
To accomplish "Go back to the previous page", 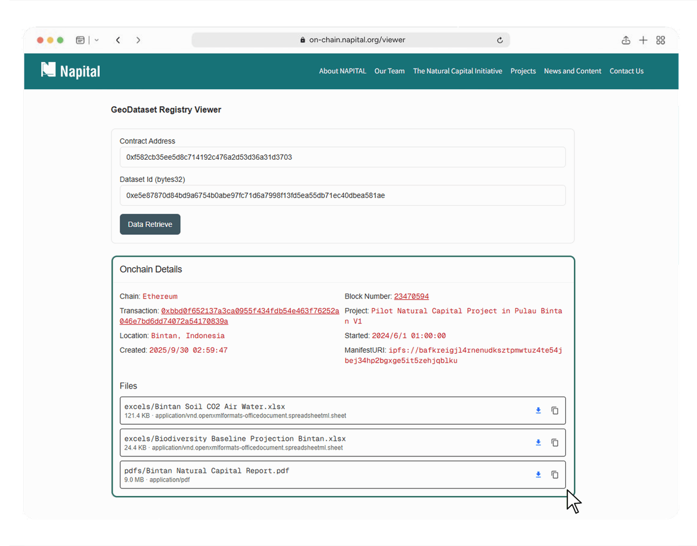I will click(118, 40).
